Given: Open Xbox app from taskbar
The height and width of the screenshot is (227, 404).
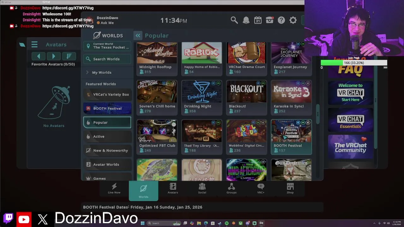Looking at the screenshot, I should (241, 223).
